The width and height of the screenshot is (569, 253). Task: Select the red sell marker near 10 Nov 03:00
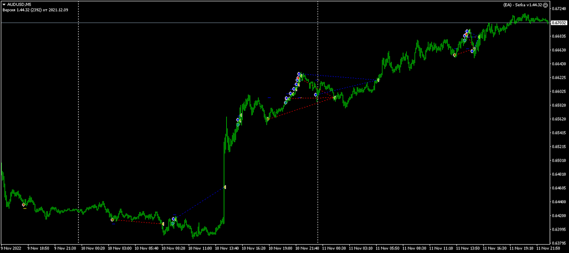pyautogui.click(x=112, y=219)
